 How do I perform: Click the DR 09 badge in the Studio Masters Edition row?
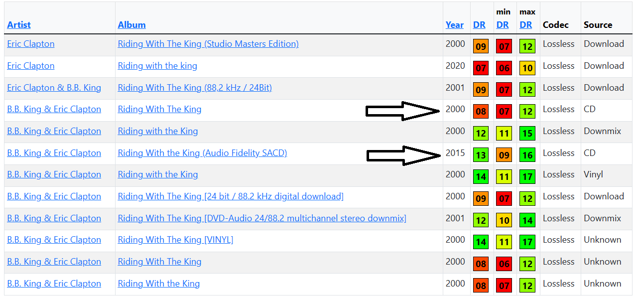[x=481, y=46]
